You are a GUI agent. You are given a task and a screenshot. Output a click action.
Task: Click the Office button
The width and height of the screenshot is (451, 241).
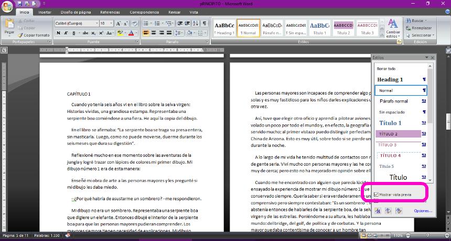[x=7, y=6]
